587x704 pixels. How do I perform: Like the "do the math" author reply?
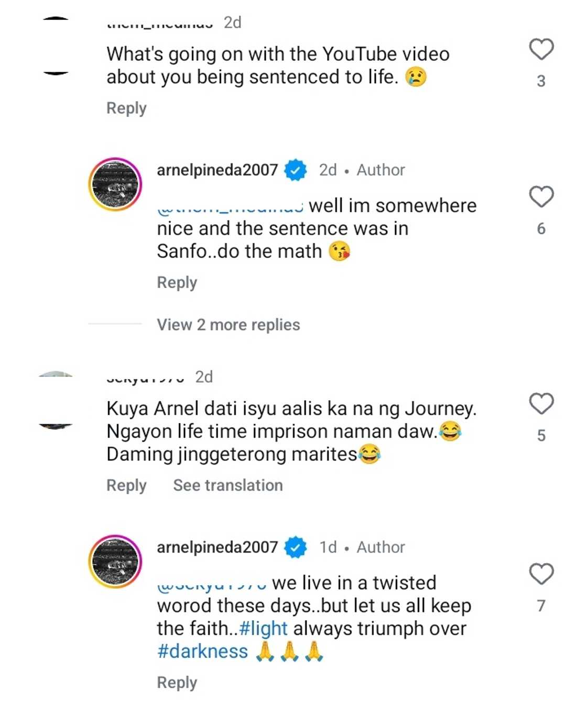(541, 197)
